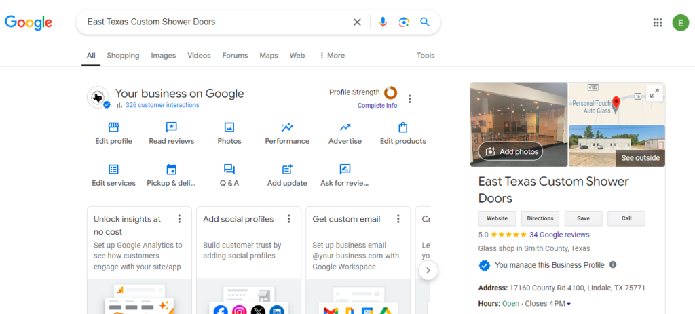Expand the map thumbnail view

pos(654,93)
